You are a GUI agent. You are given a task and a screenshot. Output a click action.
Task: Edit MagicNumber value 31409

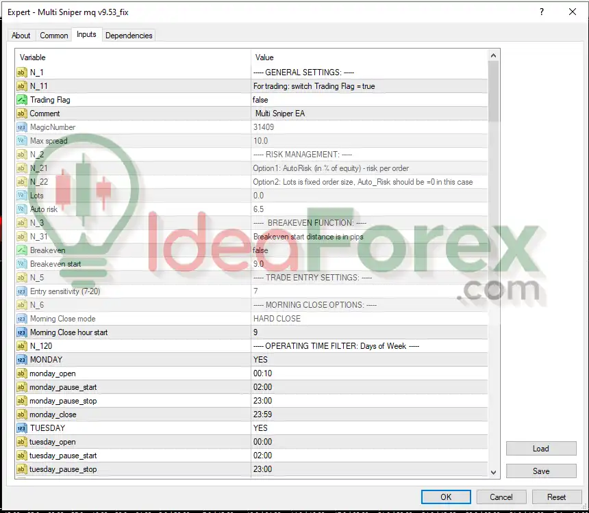pos(369,127)
